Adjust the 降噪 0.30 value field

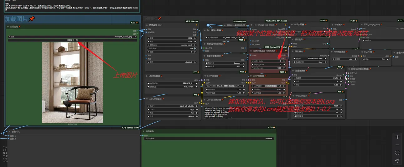point(318,85)
